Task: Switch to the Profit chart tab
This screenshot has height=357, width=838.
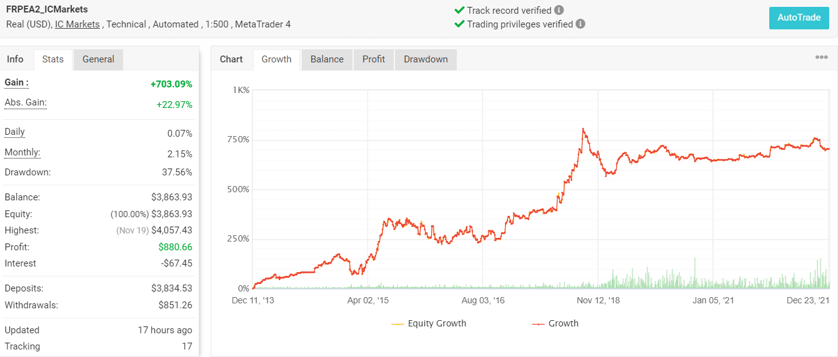Action: (374, 59)
